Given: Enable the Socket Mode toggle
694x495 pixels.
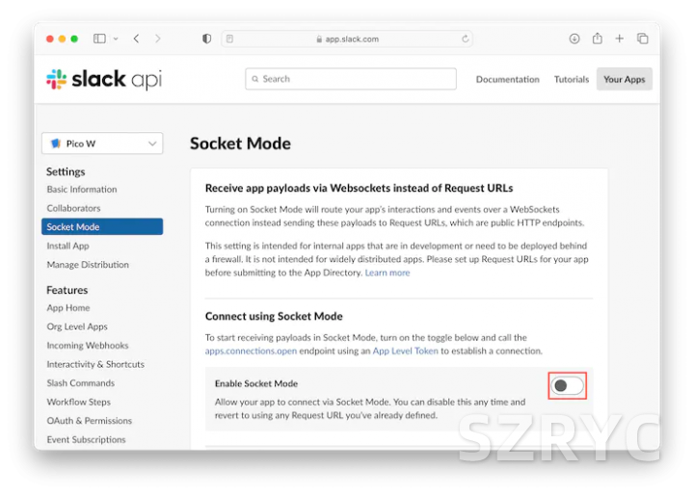Looking at the screenshot, I should coord(568,386).
